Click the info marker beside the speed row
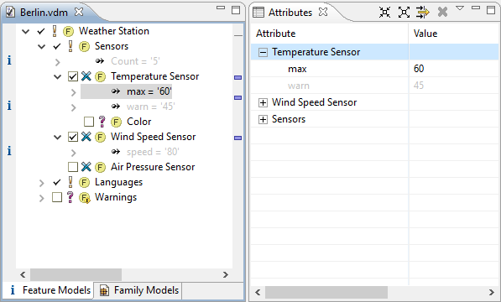501x302 pixels. pyautogui.click(x=9, y=151)
